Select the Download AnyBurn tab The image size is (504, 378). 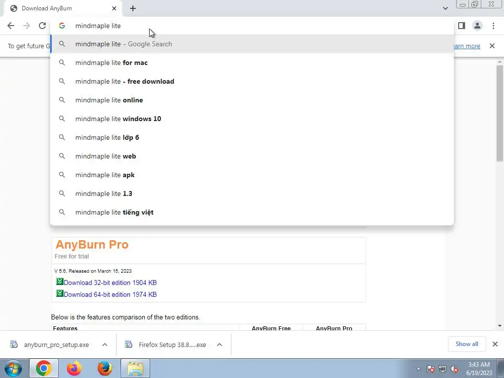click(63, 8)
